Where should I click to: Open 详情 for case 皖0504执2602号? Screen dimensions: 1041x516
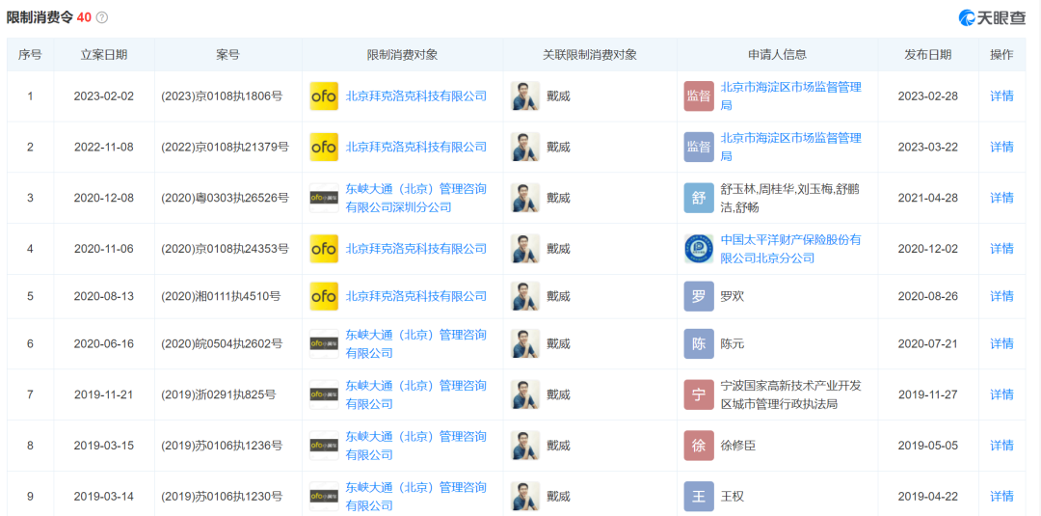pos(1001,343)
